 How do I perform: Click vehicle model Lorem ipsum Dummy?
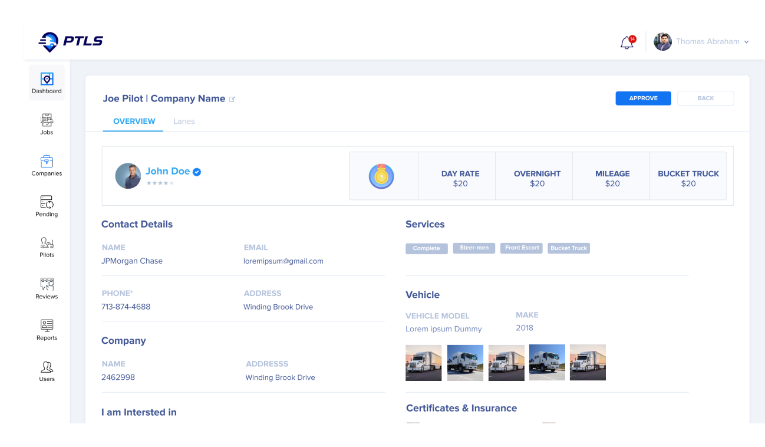click(x=444, y=329)
